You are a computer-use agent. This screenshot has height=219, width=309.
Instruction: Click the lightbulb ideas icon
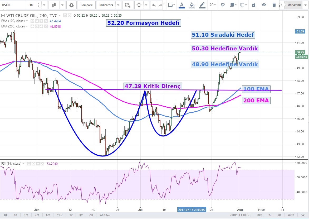point(139,5)
